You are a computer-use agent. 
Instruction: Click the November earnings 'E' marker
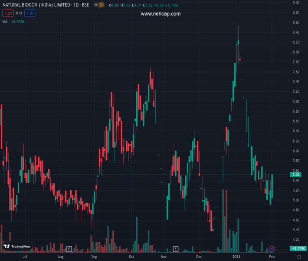coord(176,249)
